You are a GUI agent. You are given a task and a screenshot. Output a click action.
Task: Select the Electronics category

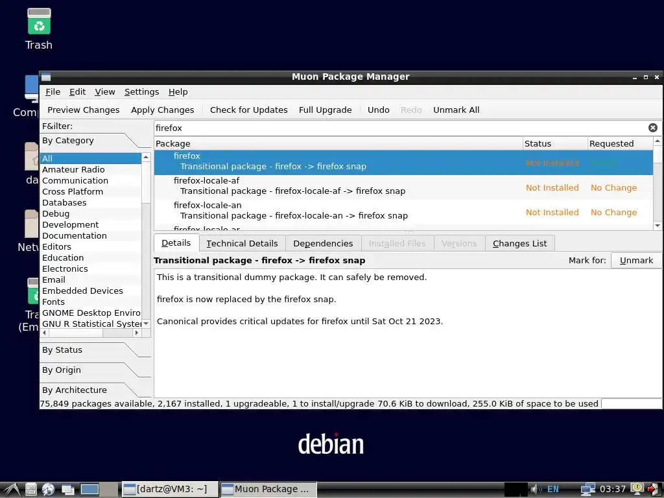pos(91,268)
